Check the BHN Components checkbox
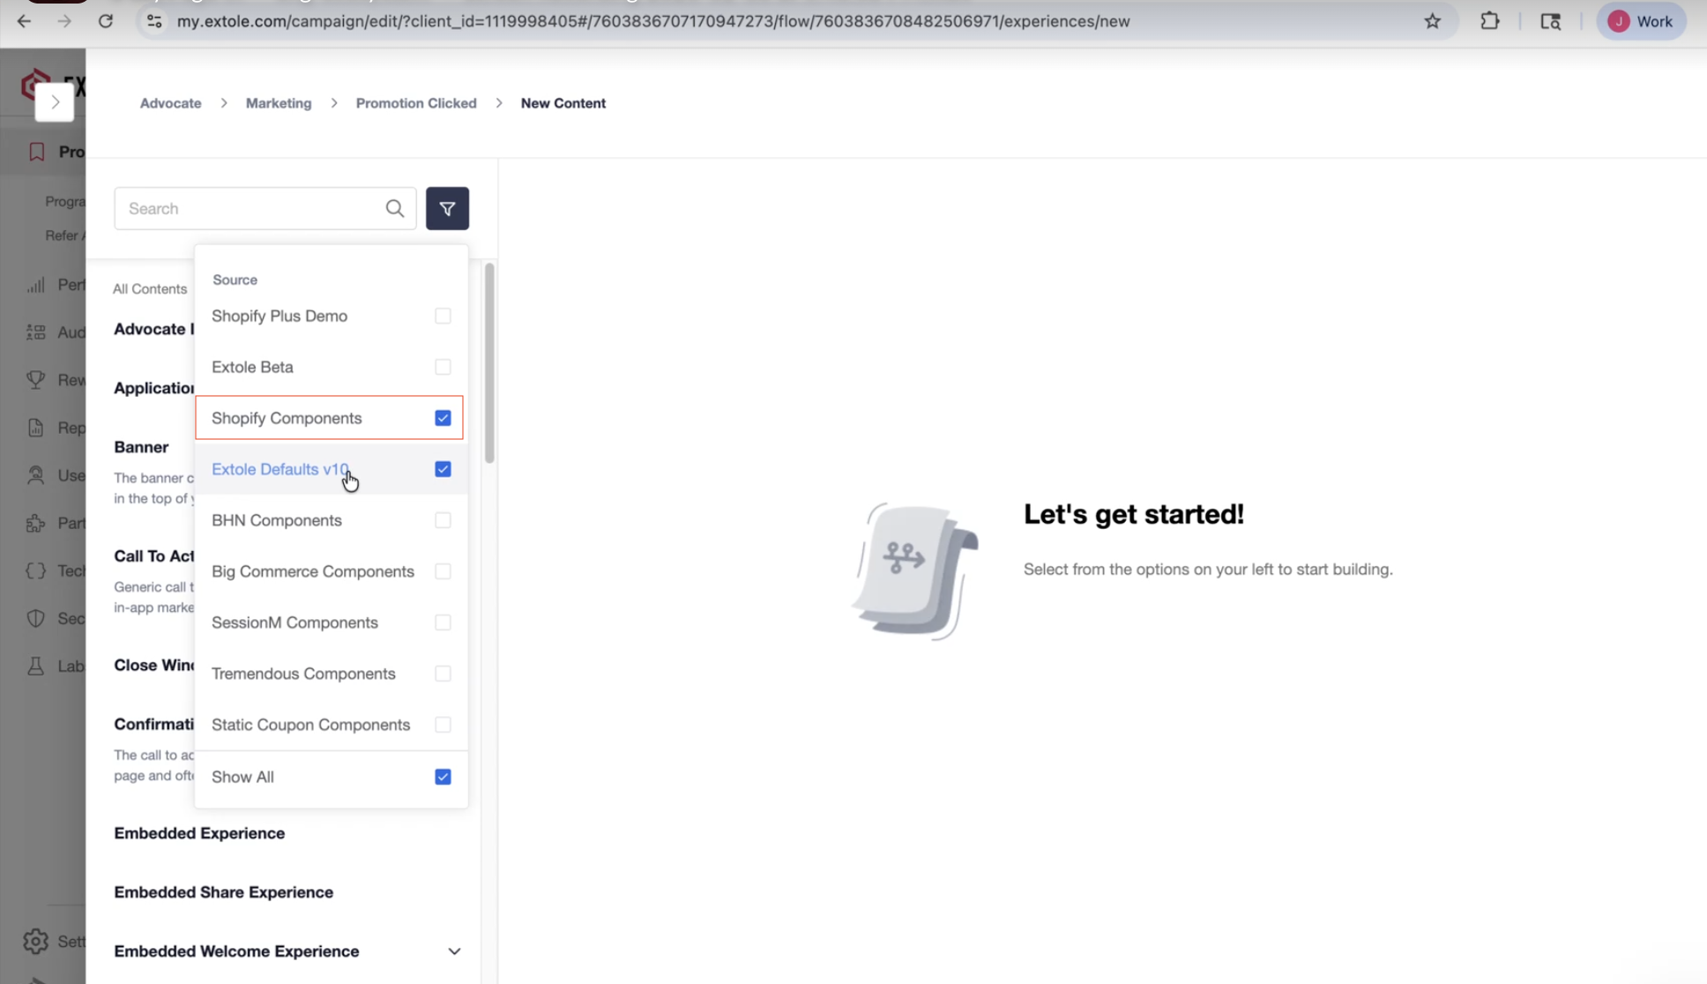 pos(443,520)
